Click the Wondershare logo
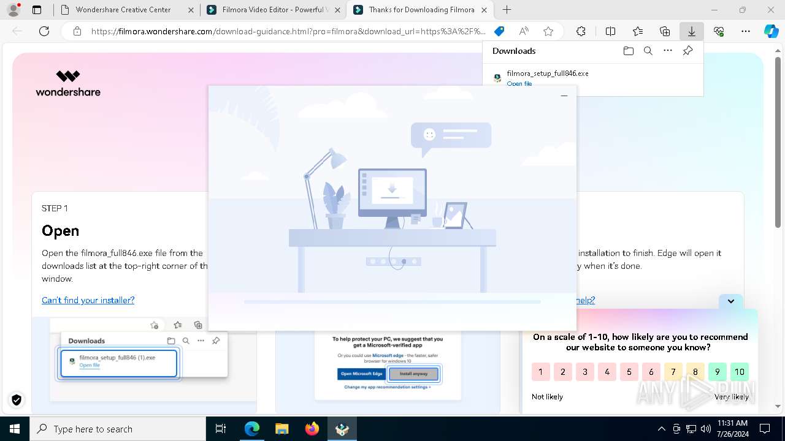The width and height of the screenshot is (785, 441). 68,84
